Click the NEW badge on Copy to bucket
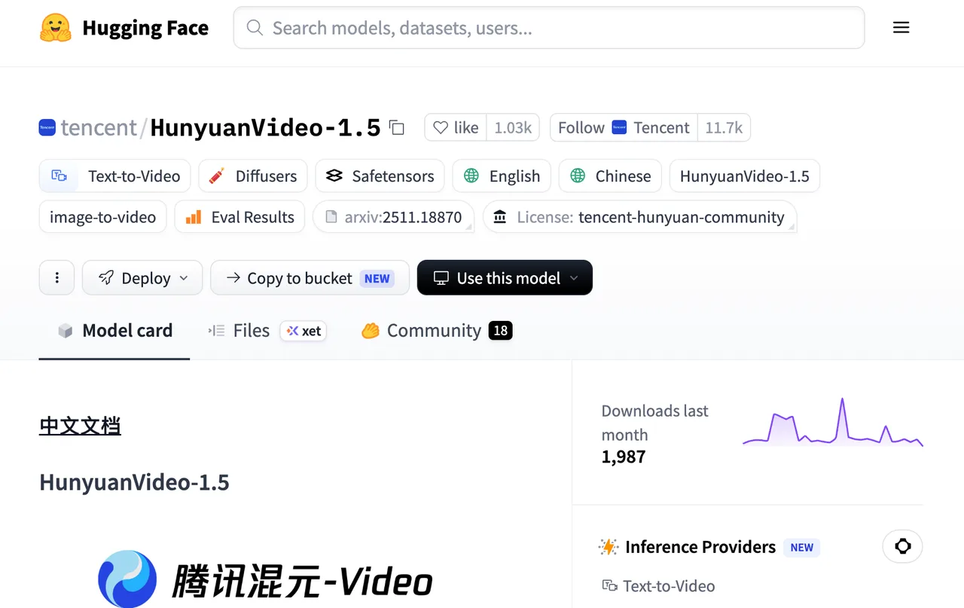The image size is (964, 608). point(377,278)
